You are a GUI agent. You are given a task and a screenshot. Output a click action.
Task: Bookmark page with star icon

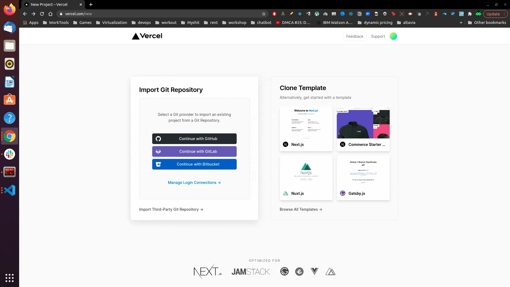point(264,14)
